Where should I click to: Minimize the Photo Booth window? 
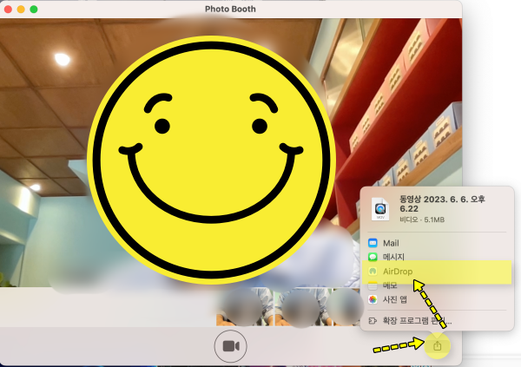[21, 10]
